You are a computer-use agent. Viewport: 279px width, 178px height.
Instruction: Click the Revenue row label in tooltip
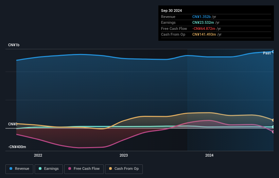[x=168, y=17]
